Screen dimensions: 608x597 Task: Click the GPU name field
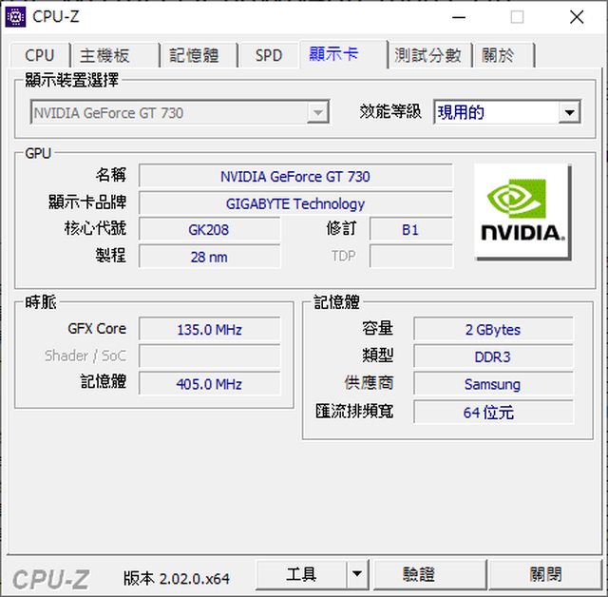point(294,176)
